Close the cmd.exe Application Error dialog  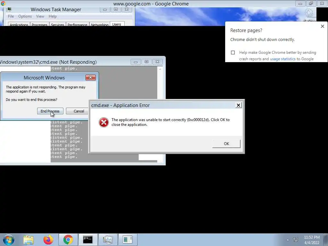238,105
